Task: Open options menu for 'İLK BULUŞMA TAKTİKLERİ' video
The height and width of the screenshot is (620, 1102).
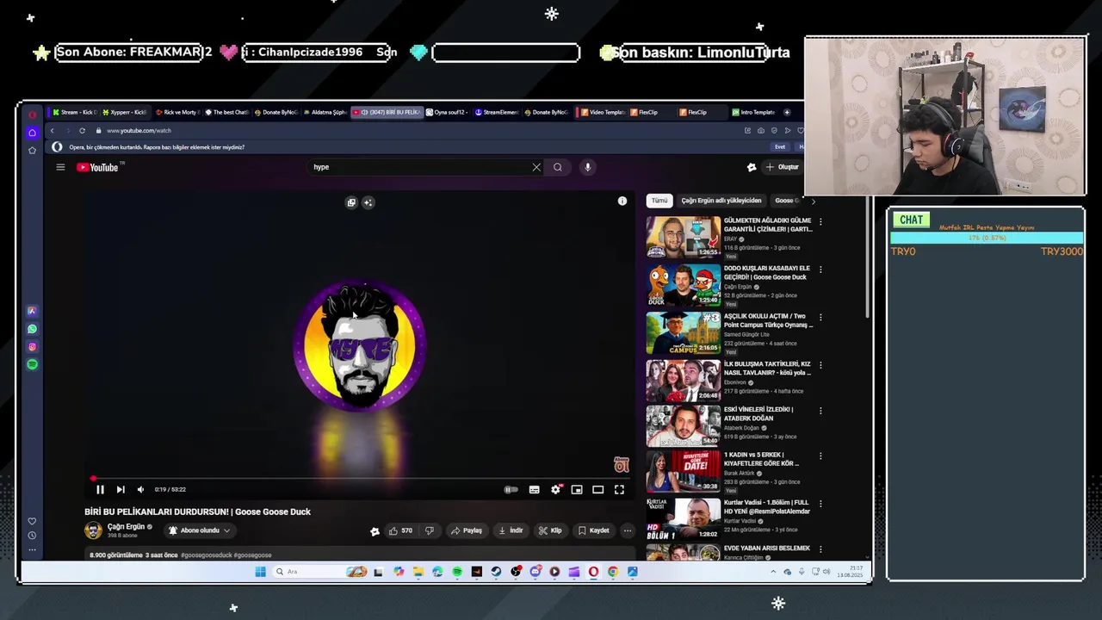Action: (x=820, y=365)
